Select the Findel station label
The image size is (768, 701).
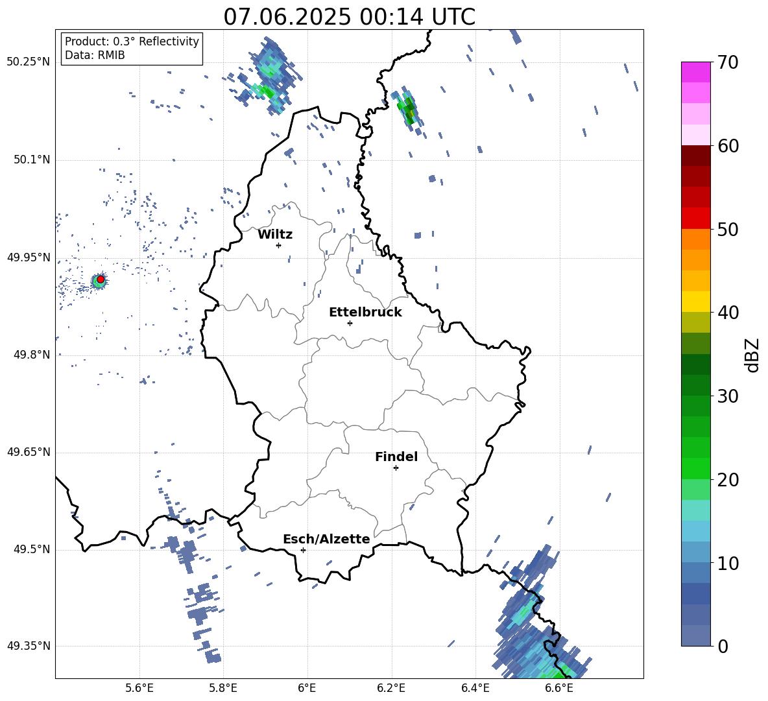pos(396,457)
